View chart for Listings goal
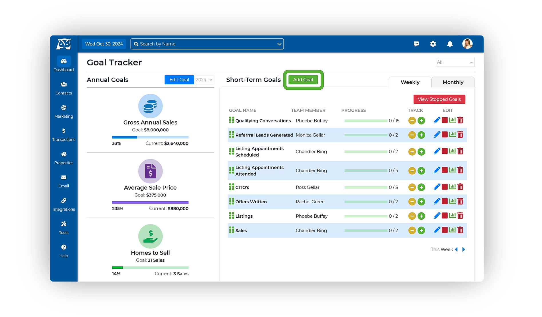The width and height of the screenshot is (542, 317). click(452, 215)
